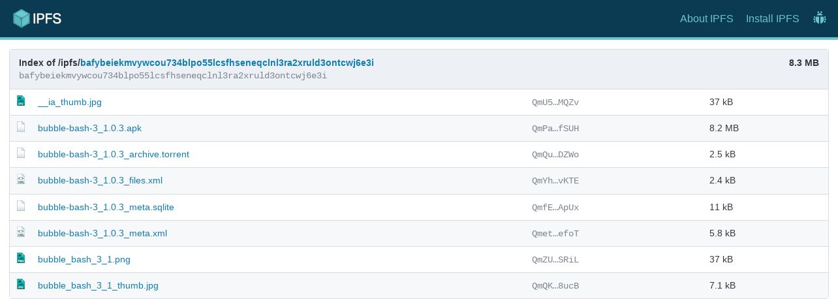Click file icon beside bubble-bash-3_1.0.3_archive.torrent
Viewport: 838px width, 299px height.
[21, 153]
